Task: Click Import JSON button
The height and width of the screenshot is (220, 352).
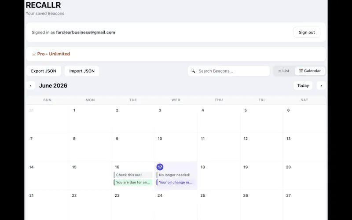Action: point(82,71)
